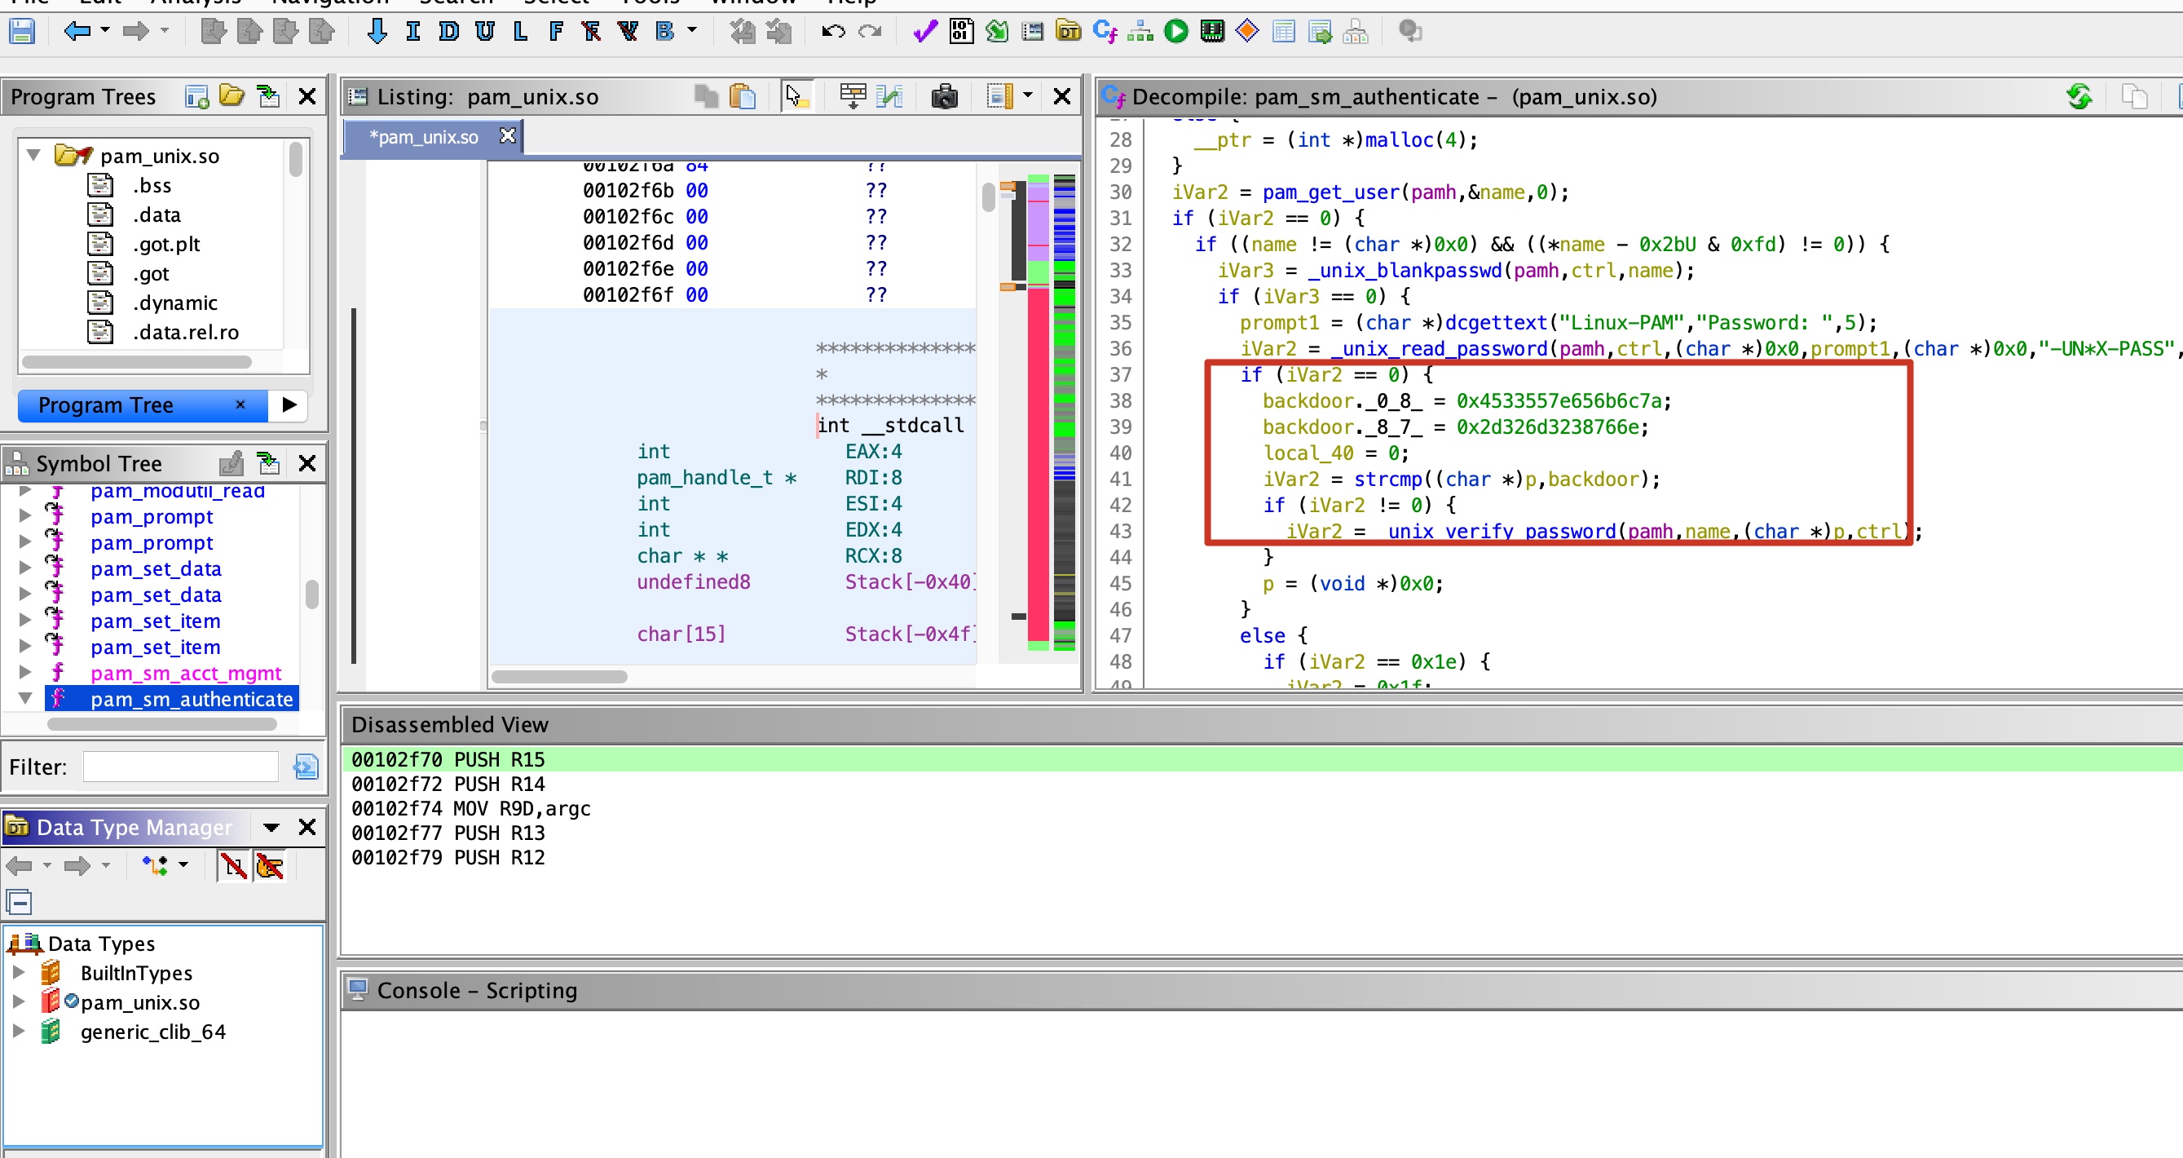Click the Listing paste clipboard icon
Screen dimensions: 2183x1158
[743, 97]
